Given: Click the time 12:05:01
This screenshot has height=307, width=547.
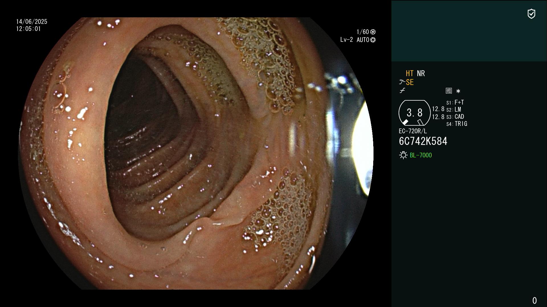Looking at the screenshot, I should pyautogui.click(x=28, y=29).
